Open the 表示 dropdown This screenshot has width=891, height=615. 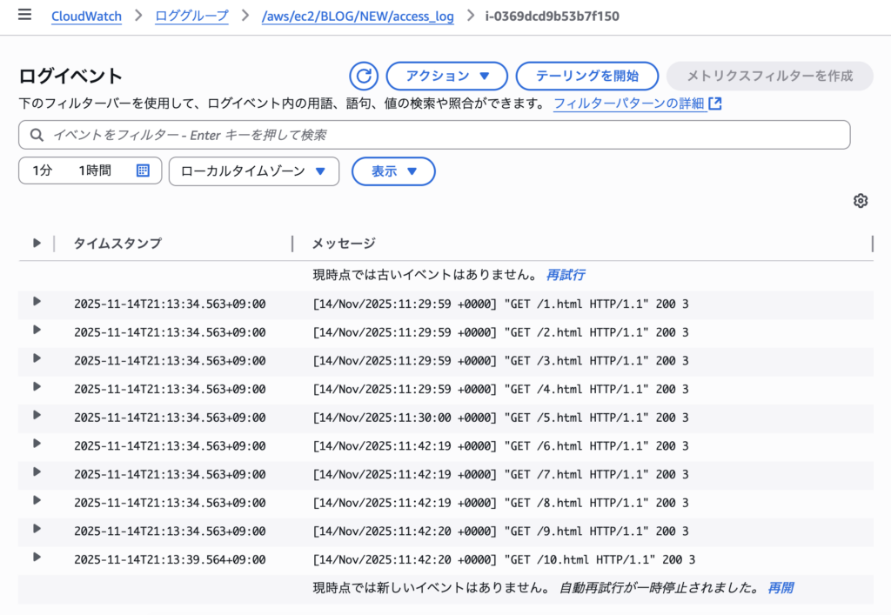(x=393, y=171)
